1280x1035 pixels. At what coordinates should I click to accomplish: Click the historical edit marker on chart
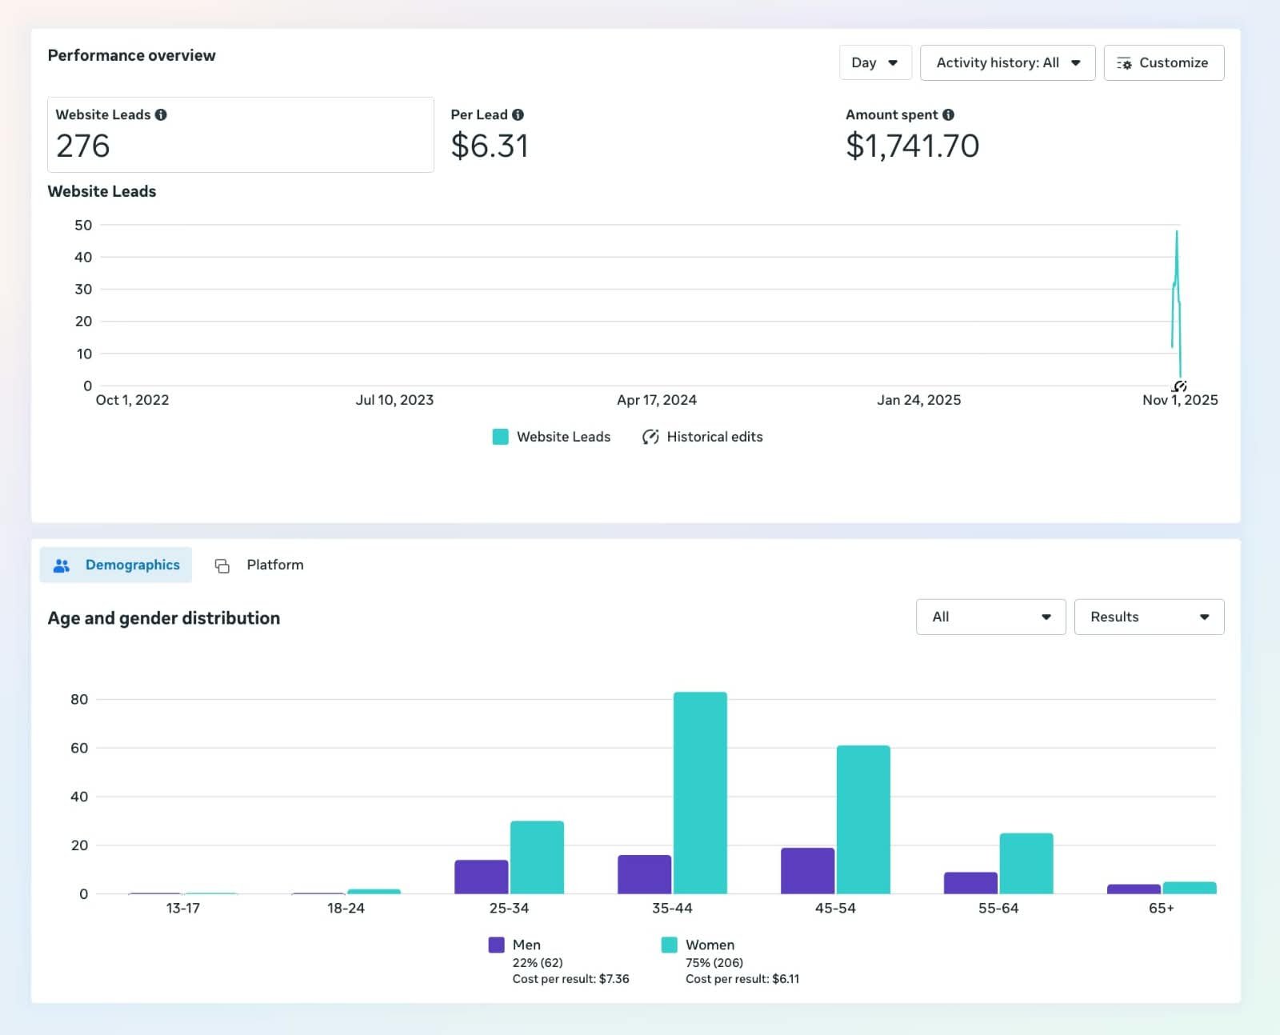tap(1180, 386)
